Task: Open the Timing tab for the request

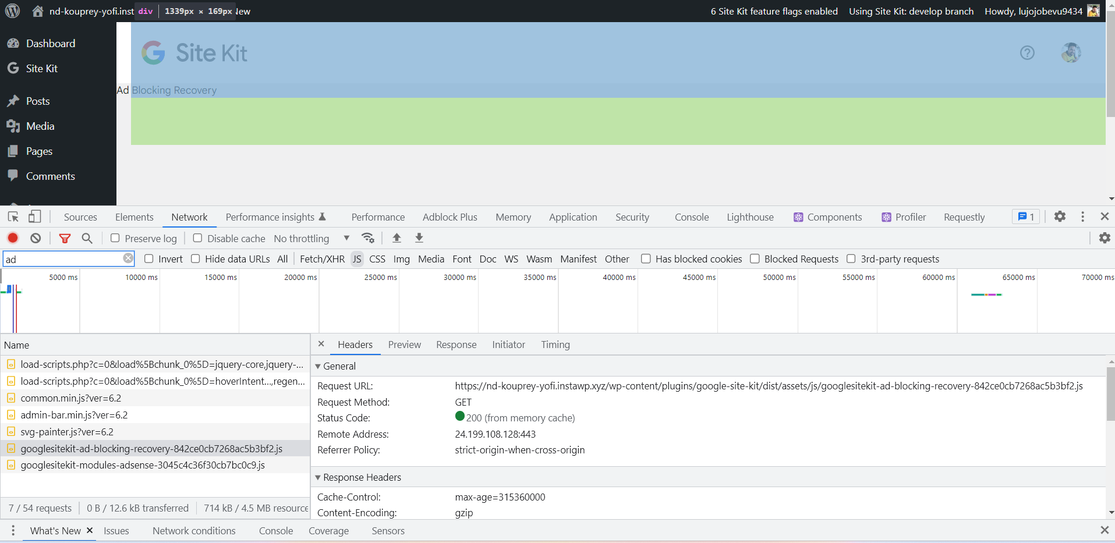Action: pos(555,345)
